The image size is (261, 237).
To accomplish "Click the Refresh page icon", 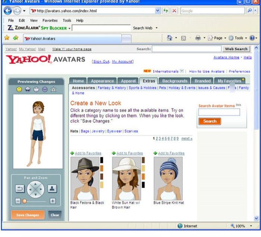I will [x=166, y=11].
